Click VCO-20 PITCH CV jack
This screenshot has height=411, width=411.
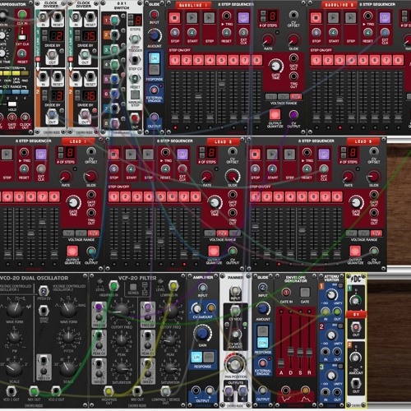pyautogui.click(x=44, y=290)
